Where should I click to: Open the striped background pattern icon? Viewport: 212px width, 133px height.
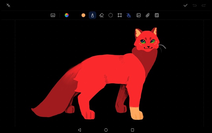[157, 15]
